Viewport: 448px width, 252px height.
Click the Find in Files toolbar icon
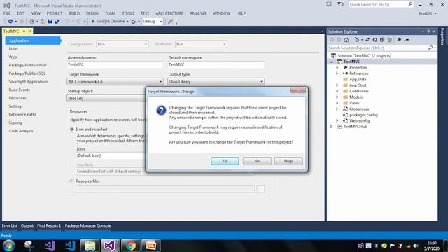click(171, 22)
